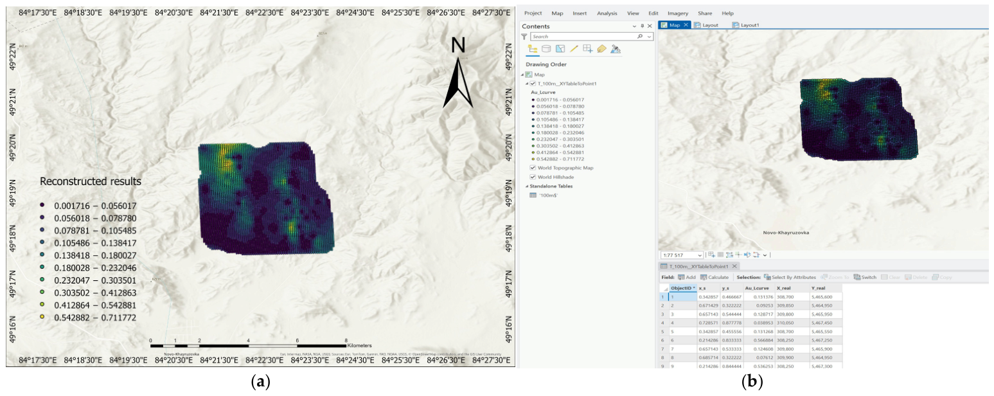Collapse the Map node in Contents
This screenshot has width=994, height=396.
coord(522,75)
